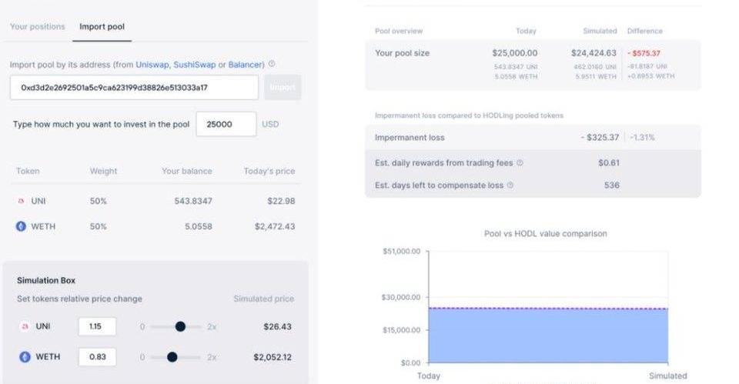This screenshot has width=739, height=384.
Task: Click the WETH icon in Simulation Box
Action: [25, 357]
